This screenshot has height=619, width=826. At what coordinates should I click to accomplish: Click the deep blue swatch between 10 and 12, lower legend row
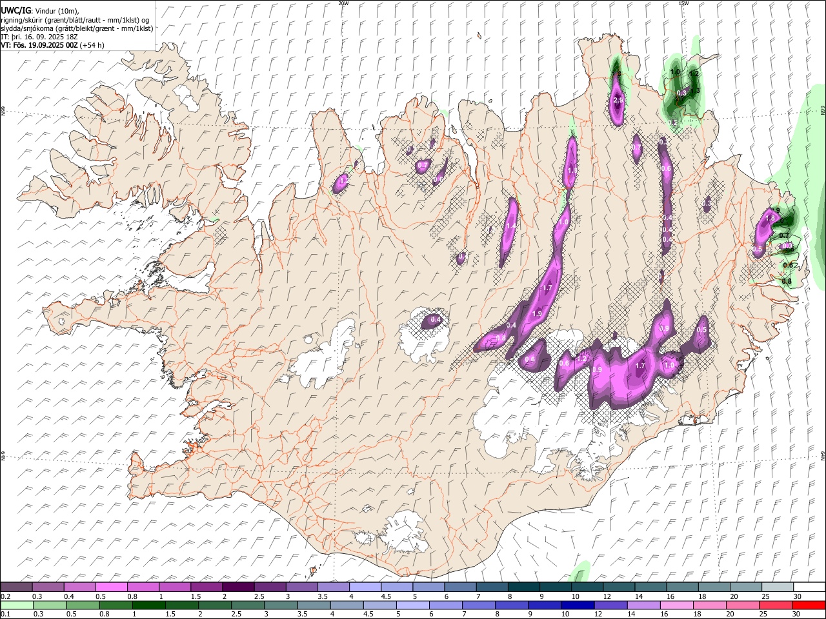tap(577, 605)
